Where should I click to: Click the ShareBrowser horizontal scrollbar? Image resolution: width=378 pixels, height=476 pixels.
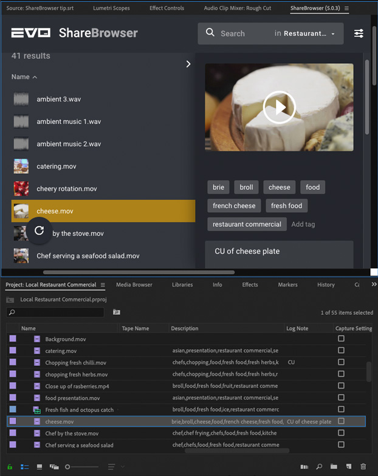coord(139,272)
